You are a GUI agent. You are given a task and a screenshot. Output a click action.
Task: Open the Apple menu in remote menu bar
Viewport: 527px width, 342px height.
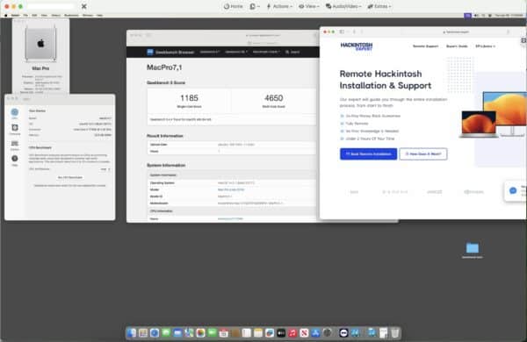coord(6,16)
